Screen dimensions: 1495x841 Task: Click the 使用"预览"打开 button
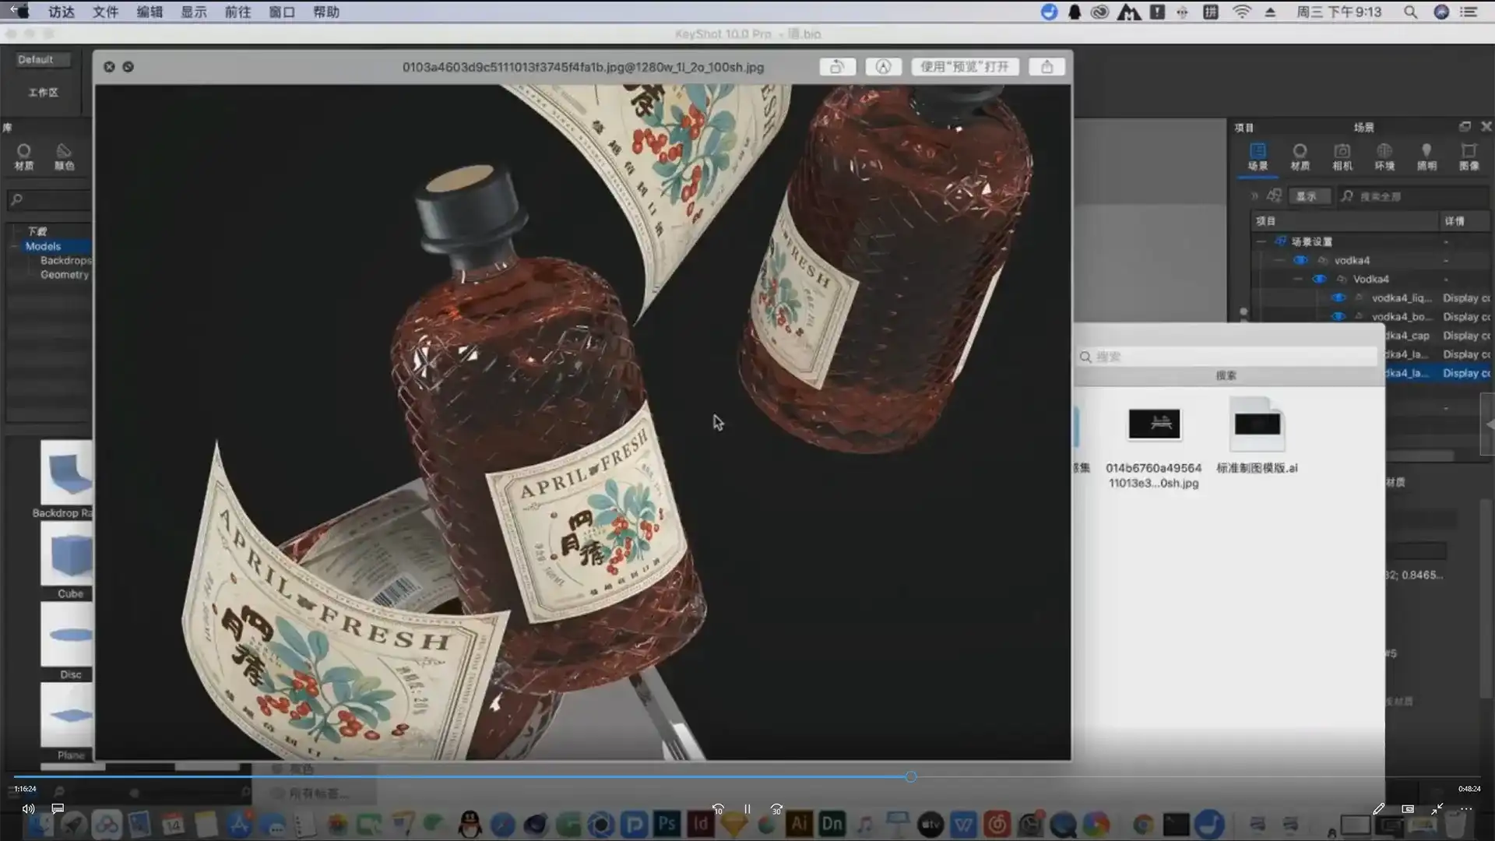[x=965, y=67]
